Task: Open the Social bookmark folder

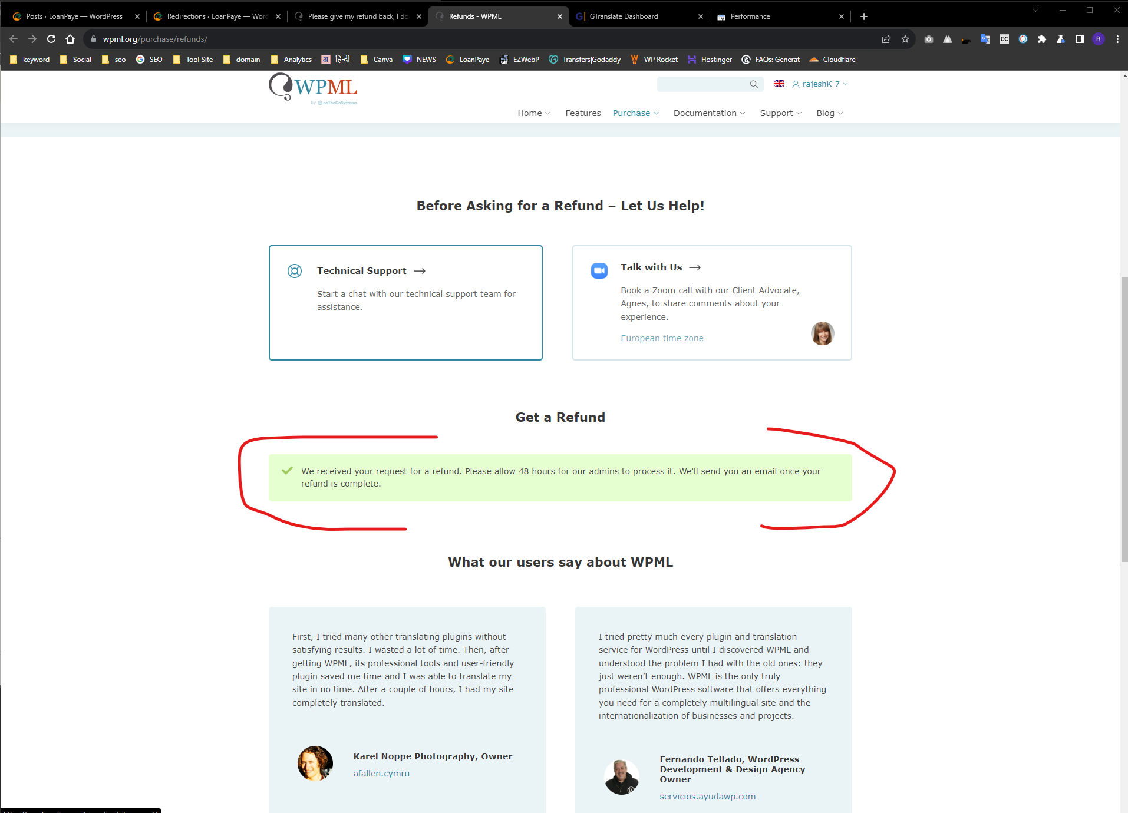Action: [76, 60]
